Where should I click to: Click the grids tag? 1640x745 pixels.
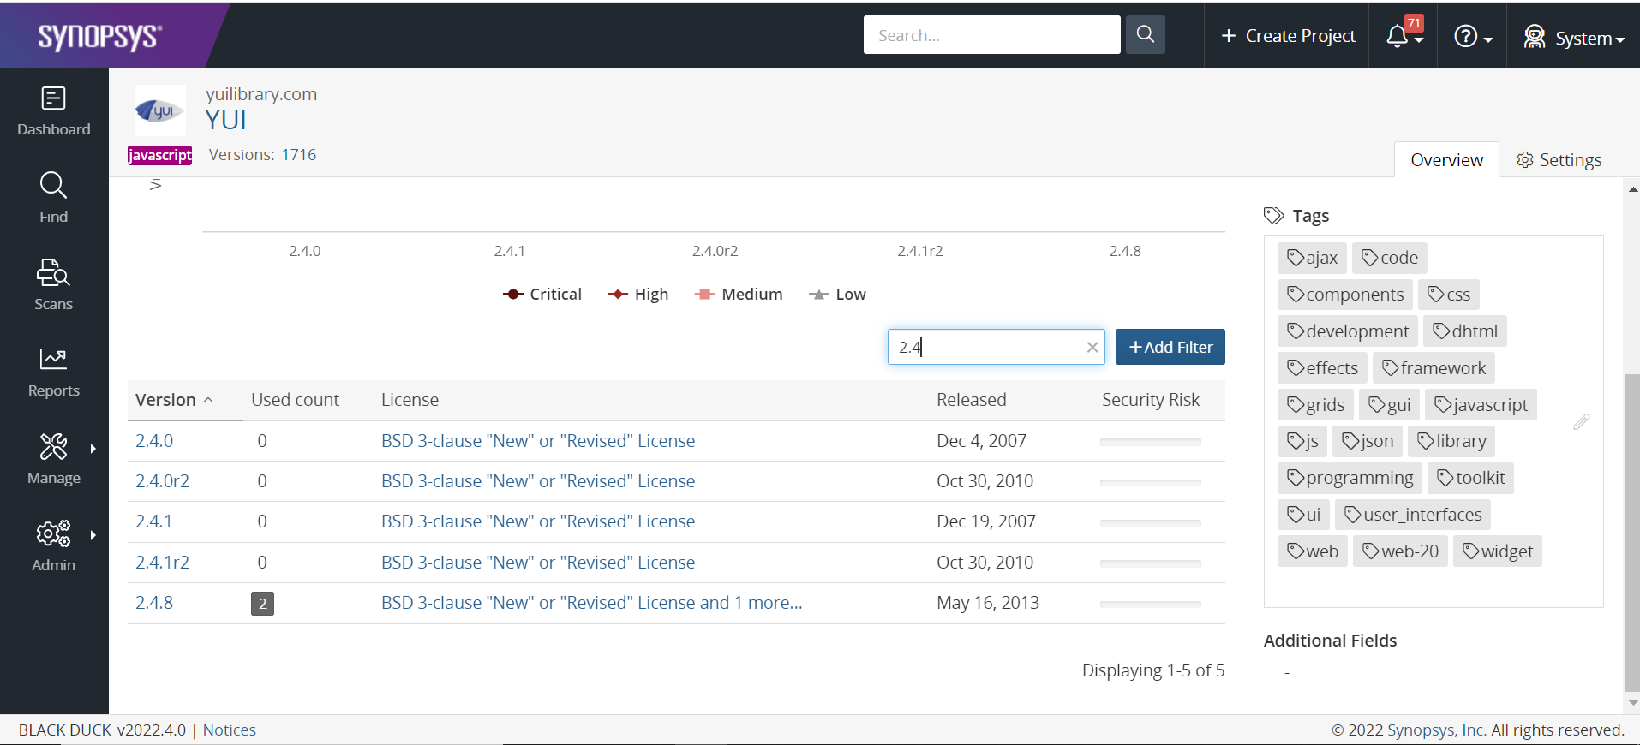pyautogui.click(x=1315, y=405)
